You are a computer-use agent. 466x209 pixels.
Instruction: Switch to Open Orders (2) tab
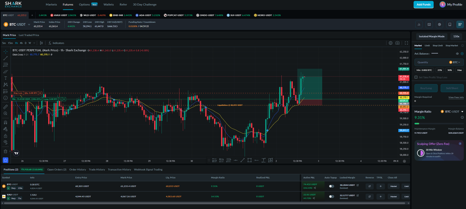(x=57, y=169)
